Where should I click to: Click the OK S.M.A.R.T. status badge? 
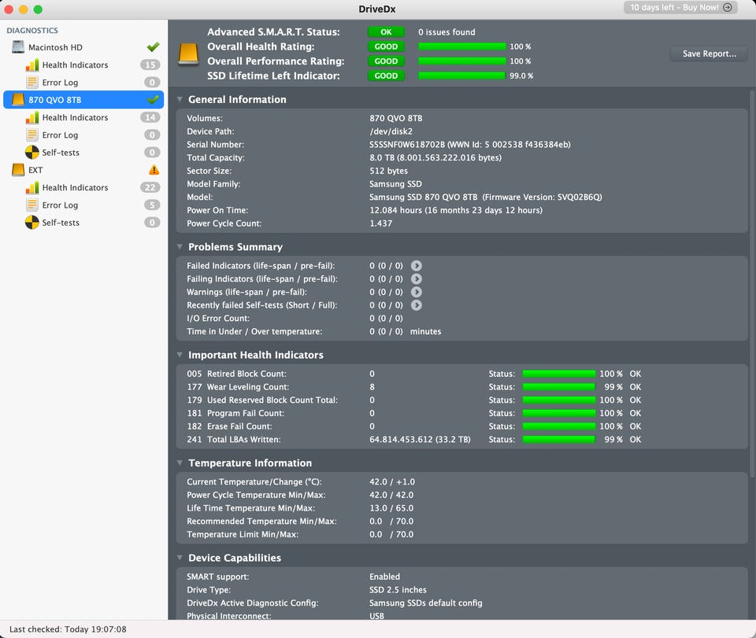click(386, 31)
